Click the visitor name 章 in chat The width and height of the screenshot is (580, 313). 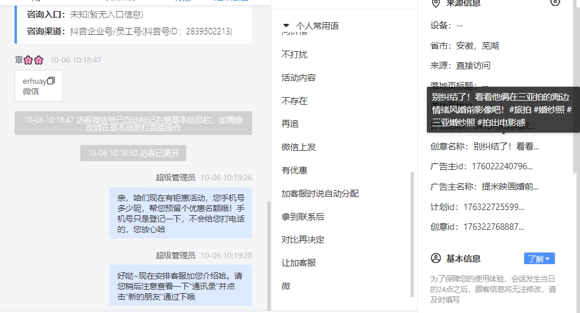pos(19,60)
